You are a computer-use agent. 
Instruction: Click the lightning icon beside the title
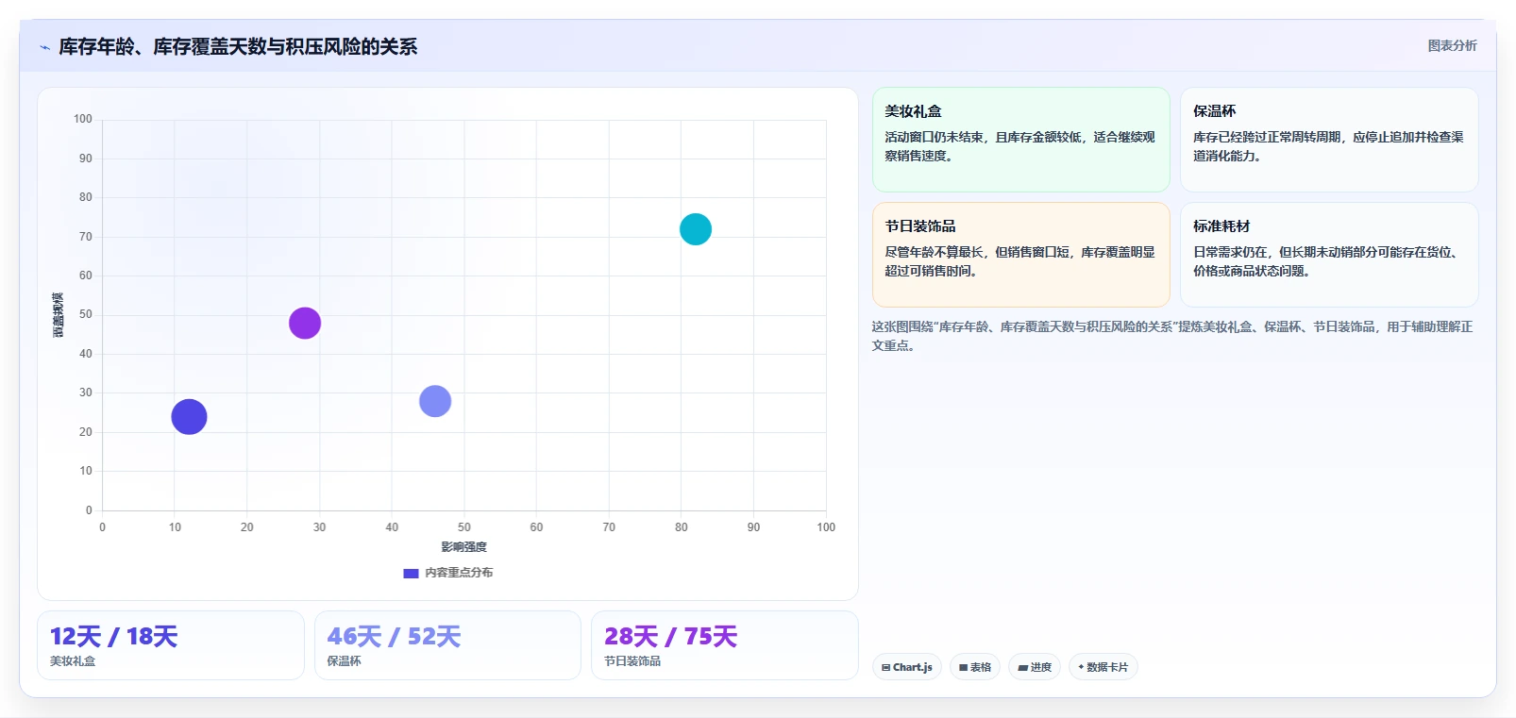pos(44,47)
